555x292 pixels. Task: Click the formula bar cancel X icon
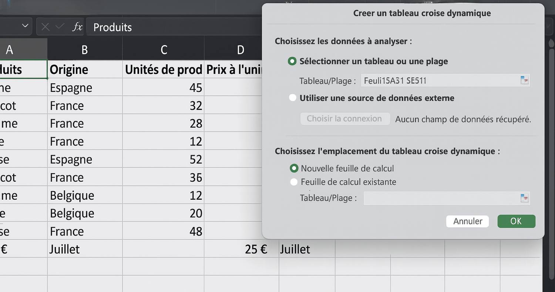pyautogui.click(x=46, y=27)
